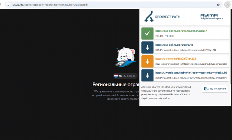The height and width of the screenshot is (140, 232).
Task: Click the IP address 37.1.218.18 text
Action: coord(130,76)
